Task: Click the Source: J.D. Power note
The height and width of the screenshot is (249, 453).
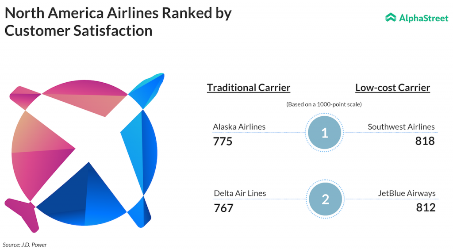Action: point(25,245)
